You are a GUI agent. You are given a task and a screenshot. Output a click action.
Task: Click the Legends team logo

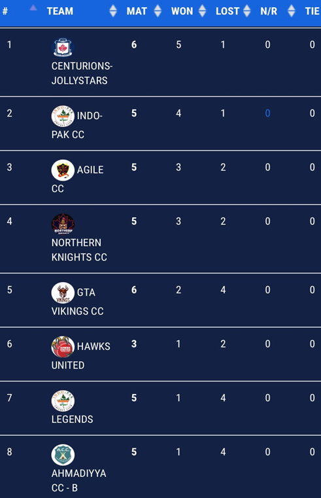(x=63, y=400)
